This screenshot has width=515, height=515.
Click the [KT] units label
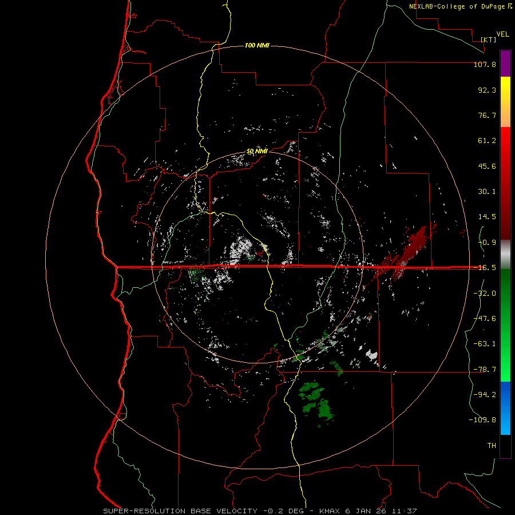489,39
